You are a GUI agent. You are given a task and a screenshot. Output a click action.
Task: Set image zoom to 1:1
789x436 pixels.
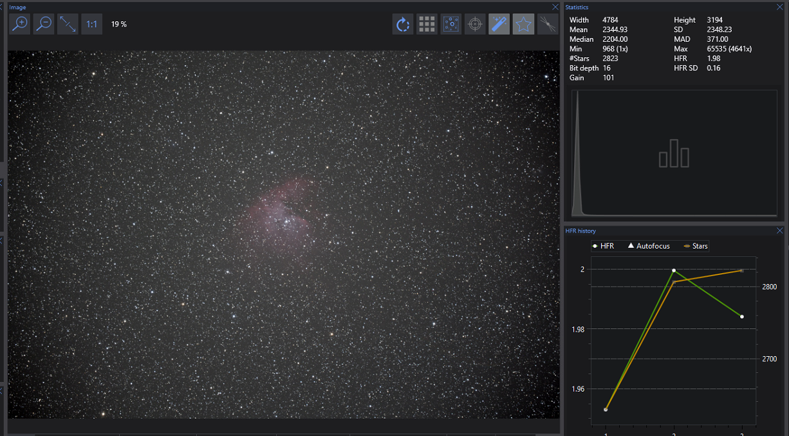(91, 24)
